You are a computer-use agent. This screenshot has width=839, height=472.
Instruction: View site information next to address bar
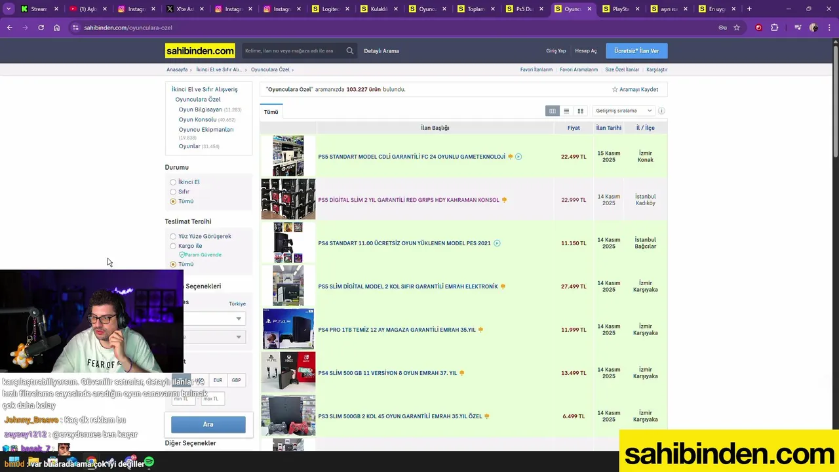(75, 28)
